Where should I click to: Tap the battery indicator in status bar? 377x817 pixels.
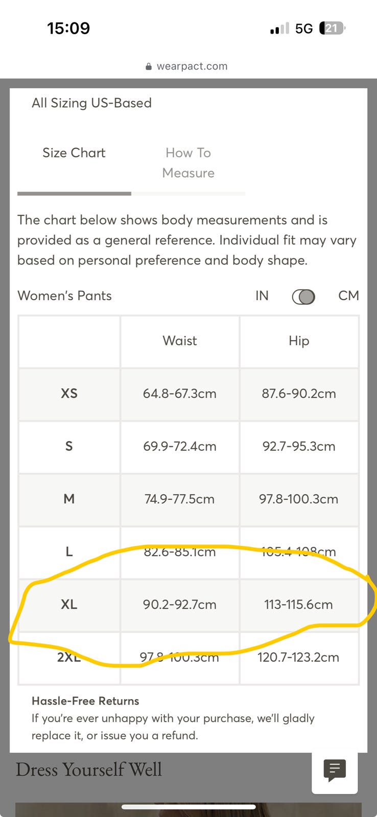pos(332,28)
